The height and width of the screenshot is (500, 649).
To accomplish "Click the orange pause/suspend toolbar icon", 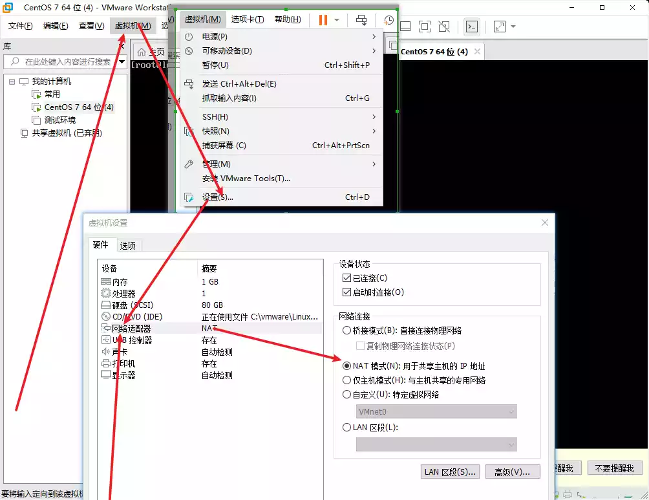I will 323,20.
